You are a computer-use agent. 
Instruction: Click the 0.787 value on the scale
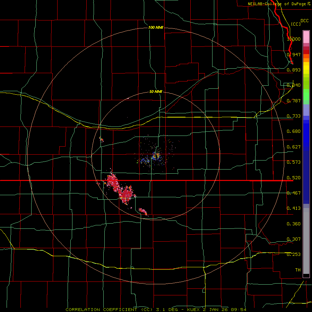click(x=294, y=101)
